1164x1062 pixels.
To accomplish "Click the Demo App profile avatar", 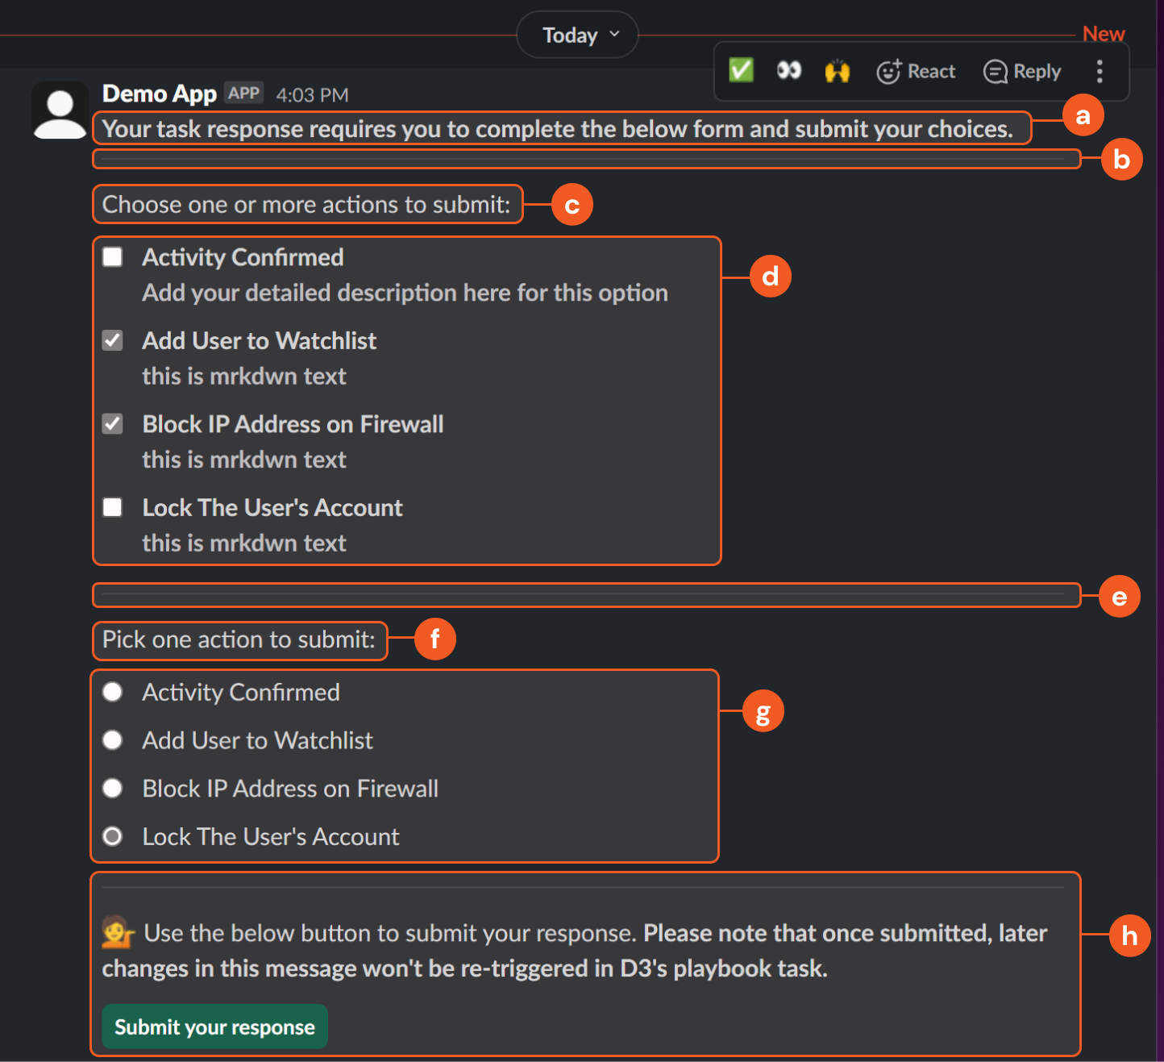I will [x=60, y=111].
